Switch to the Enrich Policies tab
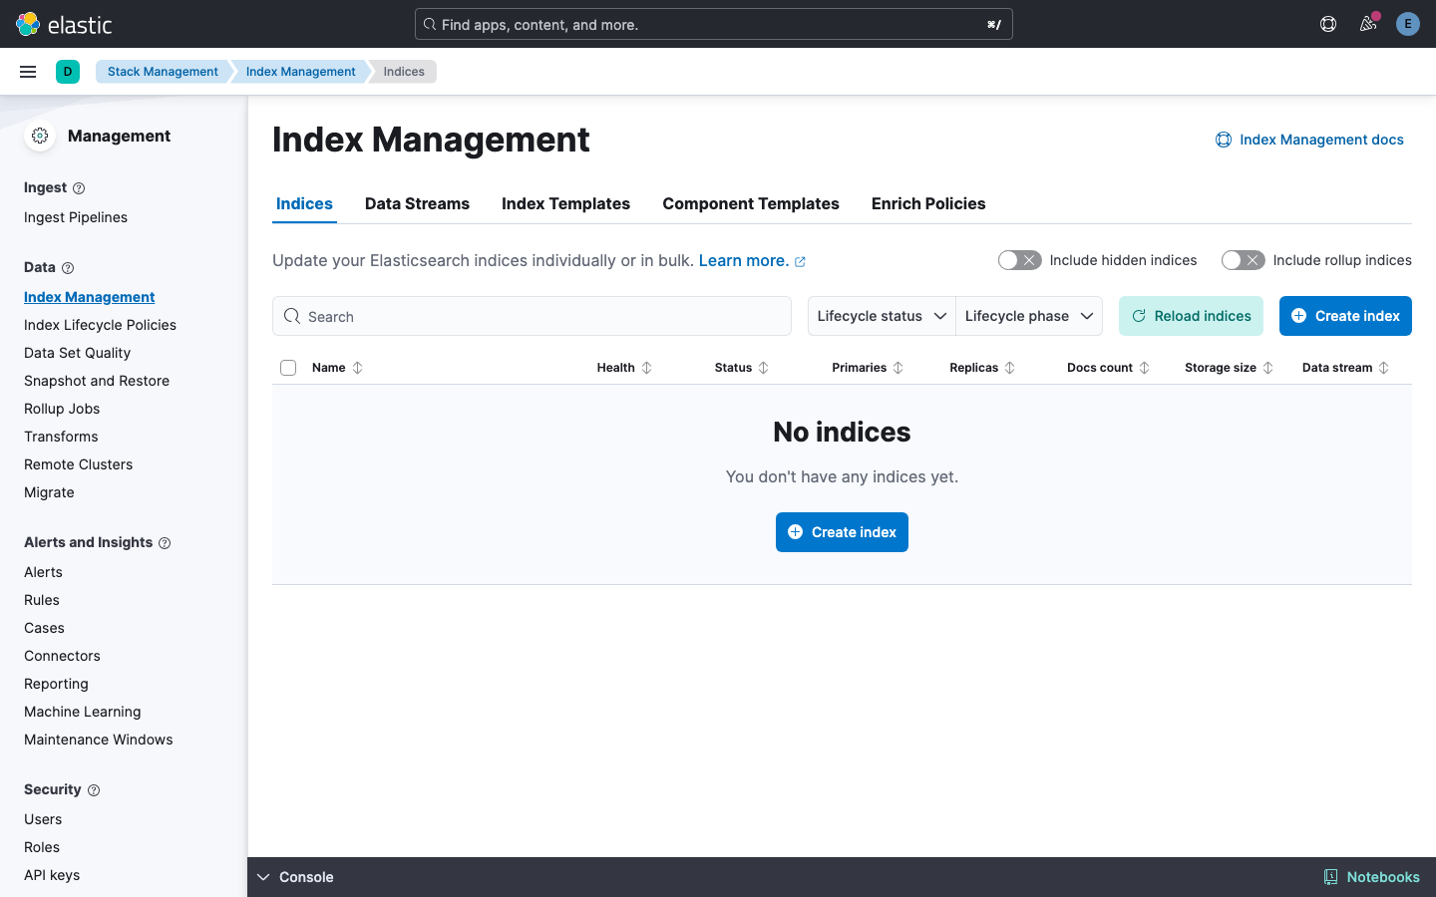The height and width of the screenshot is (897, 1436). [x=928, y=203]
